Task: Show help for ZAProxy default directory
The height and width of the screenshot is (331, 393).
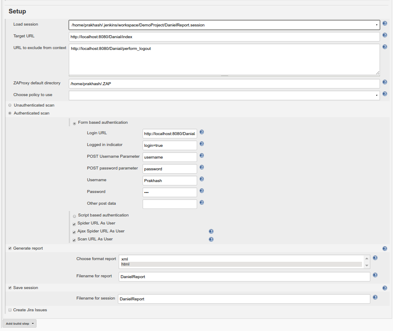Action: point(385,82)
